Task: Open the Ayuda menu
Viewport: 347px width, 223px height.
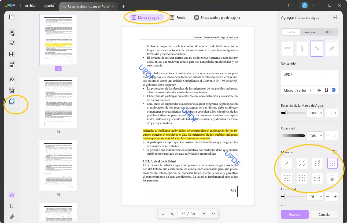Action: pyautogui.click(x=49, y=6)
